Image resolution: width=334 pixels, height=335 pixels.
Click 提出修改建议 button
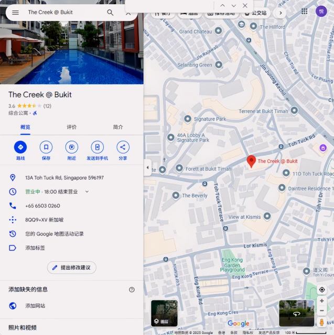pos(72,267)
